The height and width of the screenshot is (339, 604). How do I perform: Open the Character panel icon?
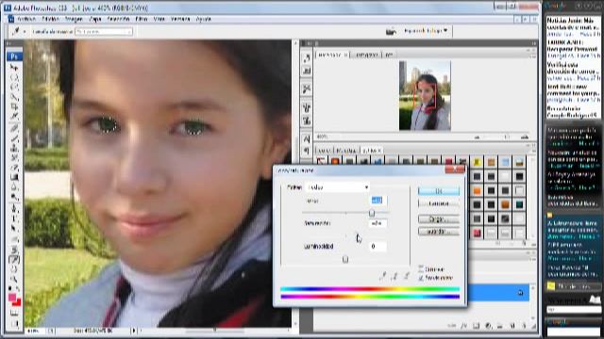tap(307, 138)
